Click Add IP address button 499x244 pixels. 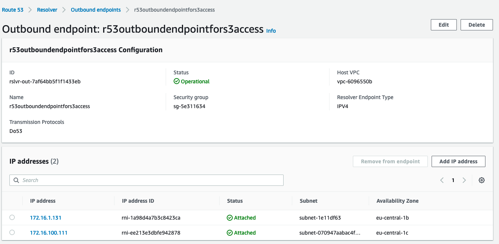coord(458,161)
